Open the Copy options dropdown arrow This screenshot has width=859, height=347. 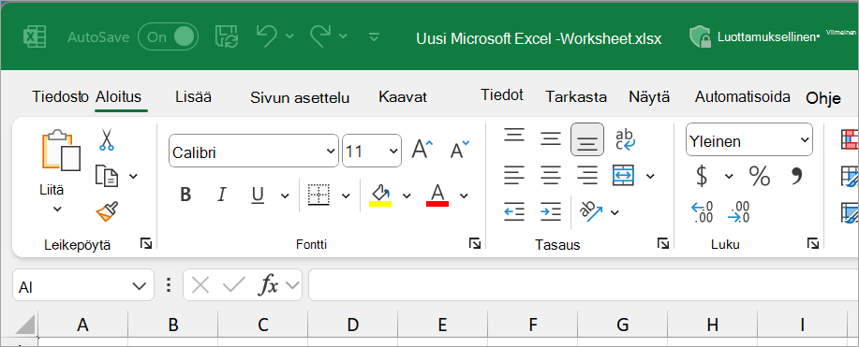point(133,176)
